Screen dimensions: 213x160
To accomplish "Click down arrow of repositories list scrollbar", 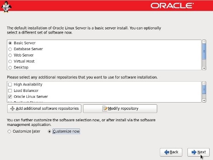I will [204, 100].
